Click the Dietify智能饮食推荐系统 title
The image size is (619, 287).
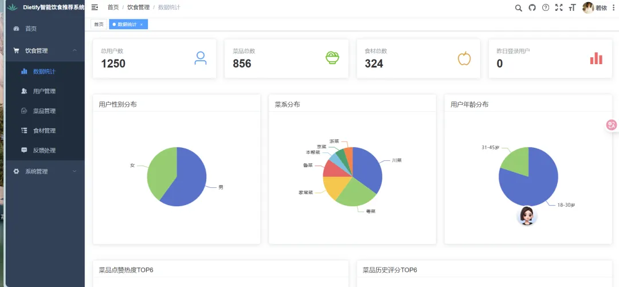tap(54, 7)
